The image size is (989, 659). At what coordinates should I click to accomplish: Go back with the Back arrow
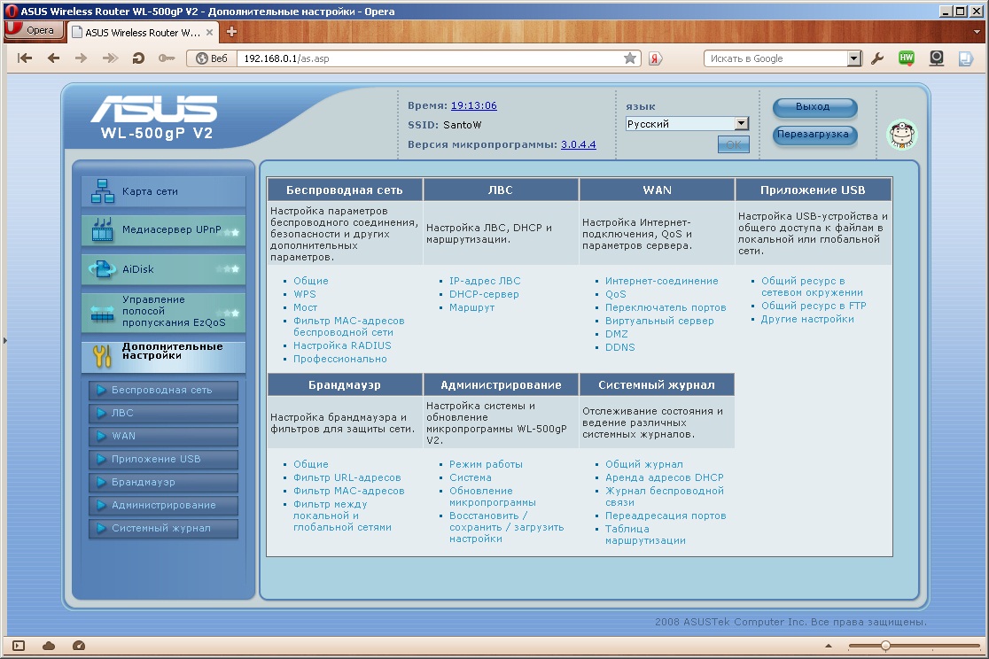53,58
